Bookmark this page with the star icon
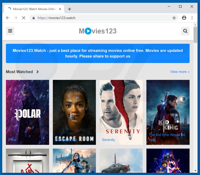200x175 pixels. coord(174,18)
